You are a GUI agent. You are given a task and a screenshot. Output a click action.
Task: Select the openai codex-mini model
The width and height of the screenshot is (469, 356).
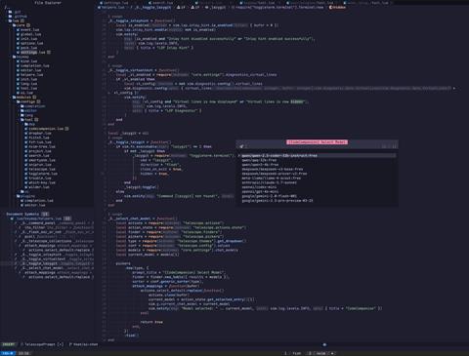pyautogui.click(x=259, y=187)
